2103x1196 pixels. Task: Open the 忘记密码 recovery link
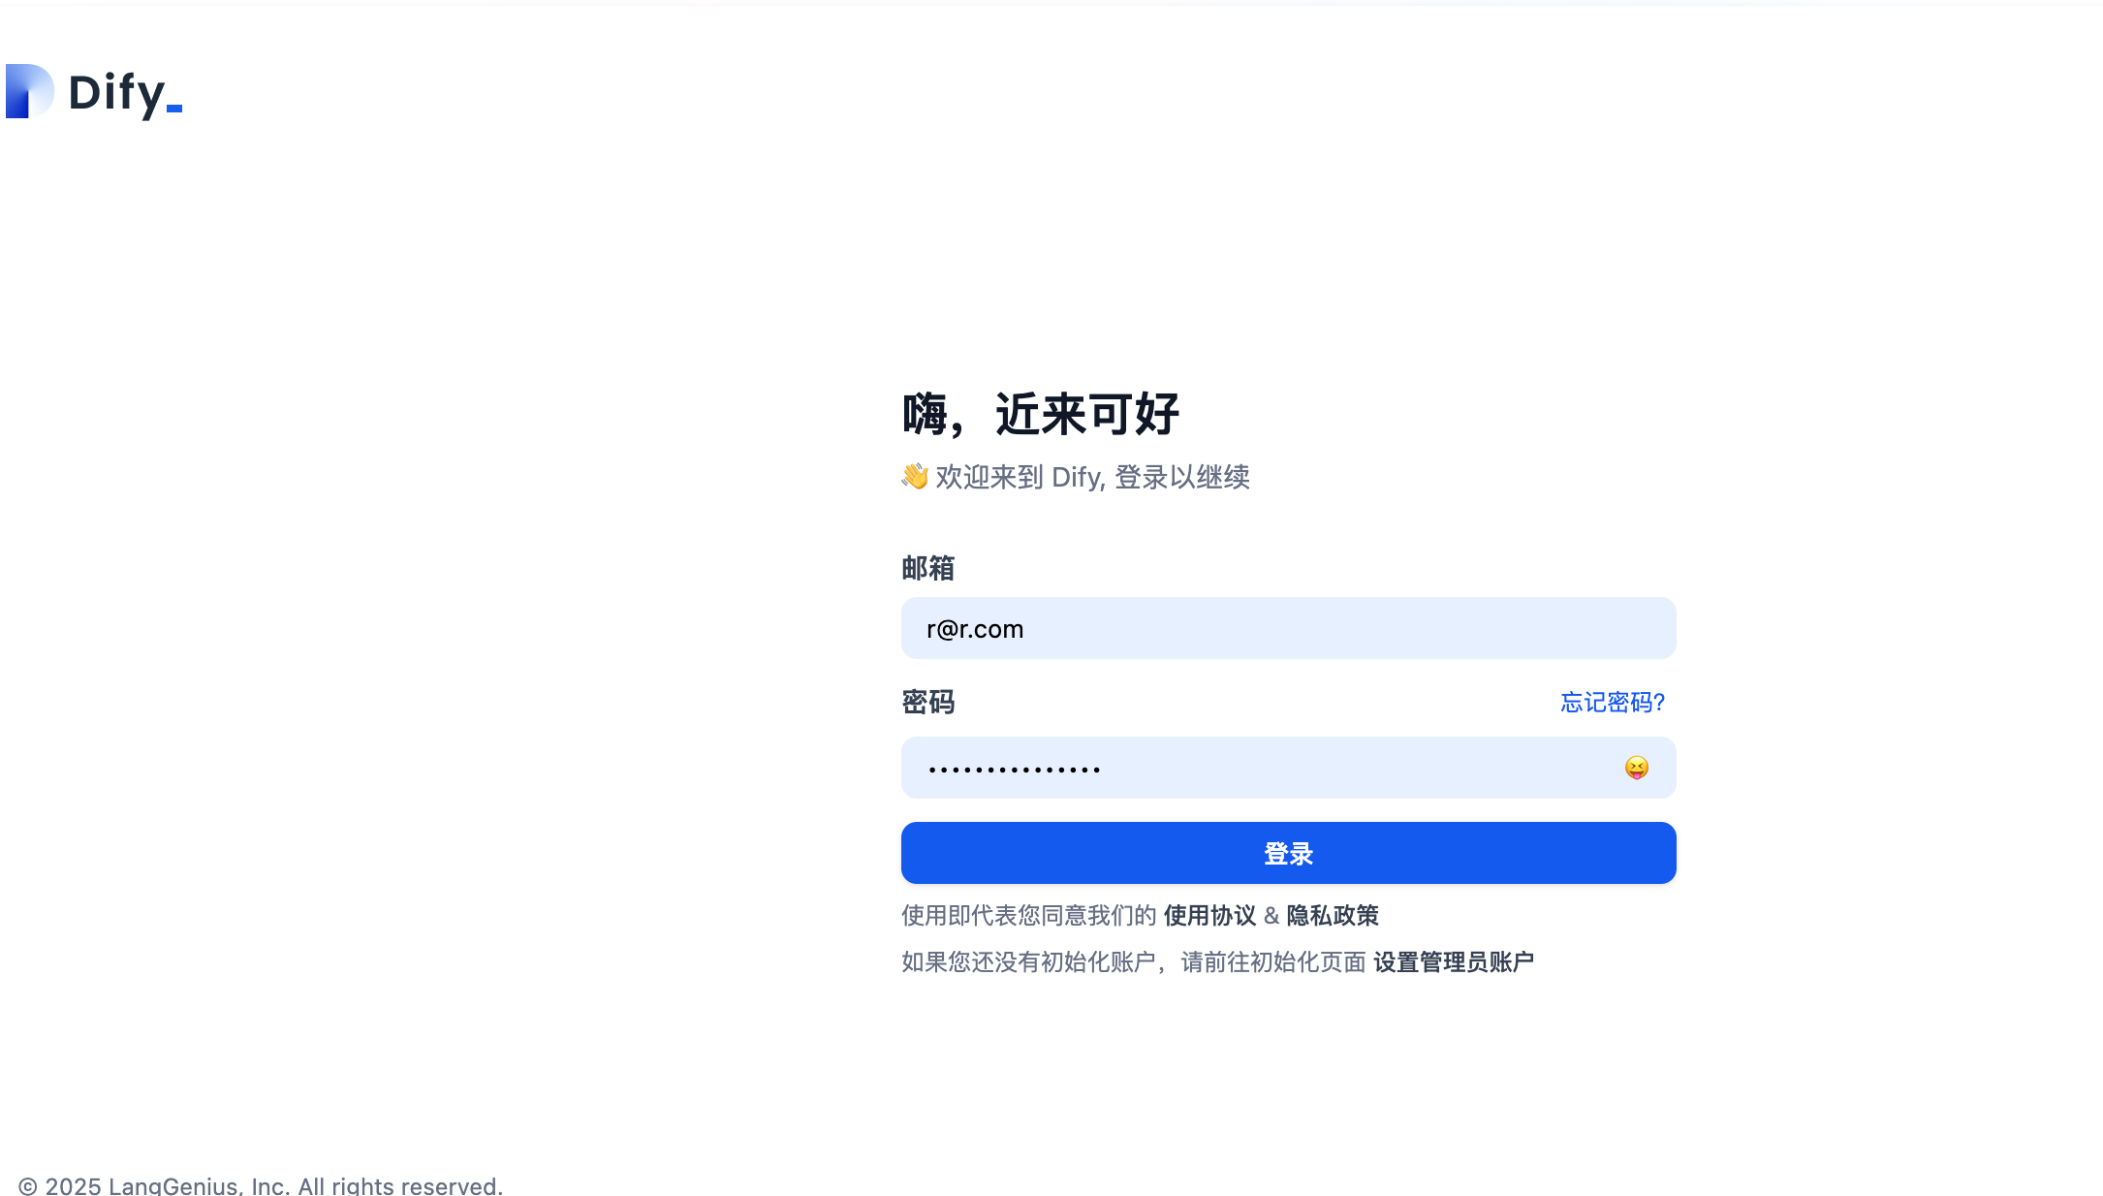pyautogui.click(x=1611, y=702)
